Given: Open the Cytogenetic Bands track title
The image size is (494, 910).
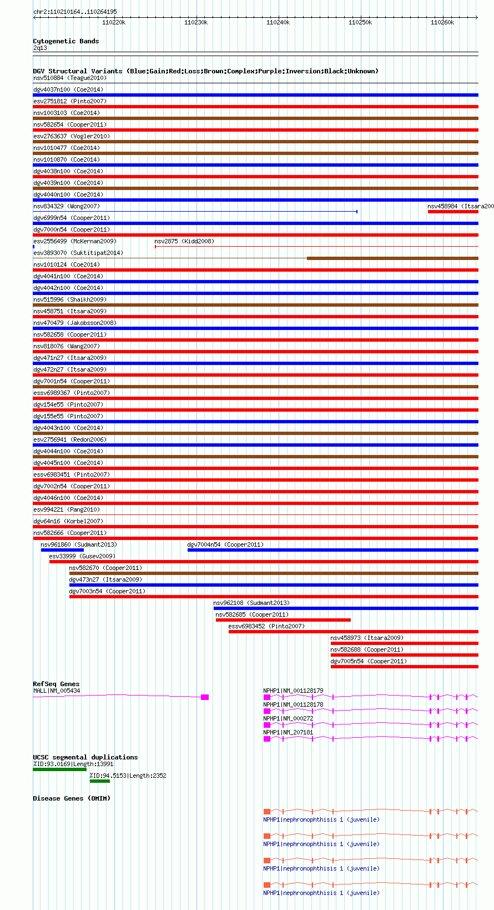Looking at the screenshot, I should 66,41.
